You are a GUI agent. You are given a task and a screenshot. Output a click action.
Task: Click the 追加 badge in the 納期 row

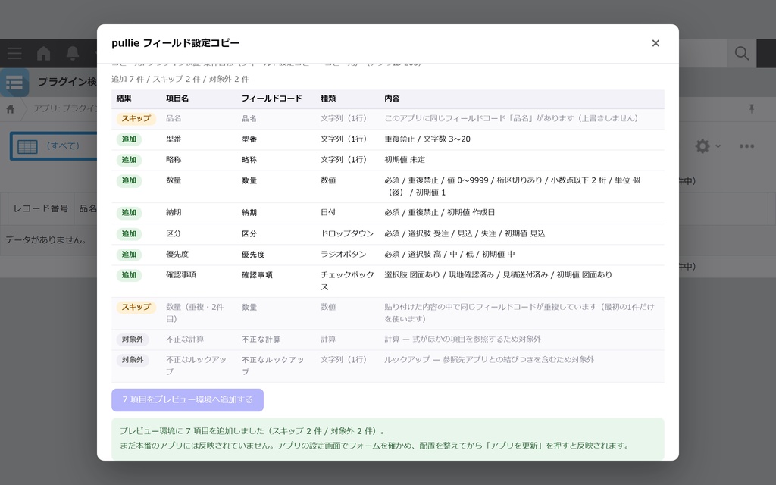129,213
